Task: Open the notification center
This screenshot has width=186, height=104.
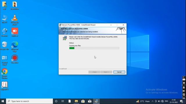Action: (181, 101)
